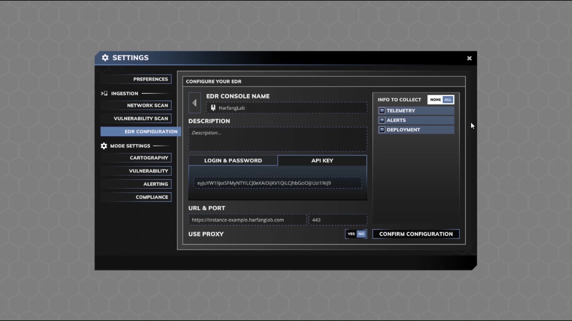Click the API key input field

pos(278,183)
